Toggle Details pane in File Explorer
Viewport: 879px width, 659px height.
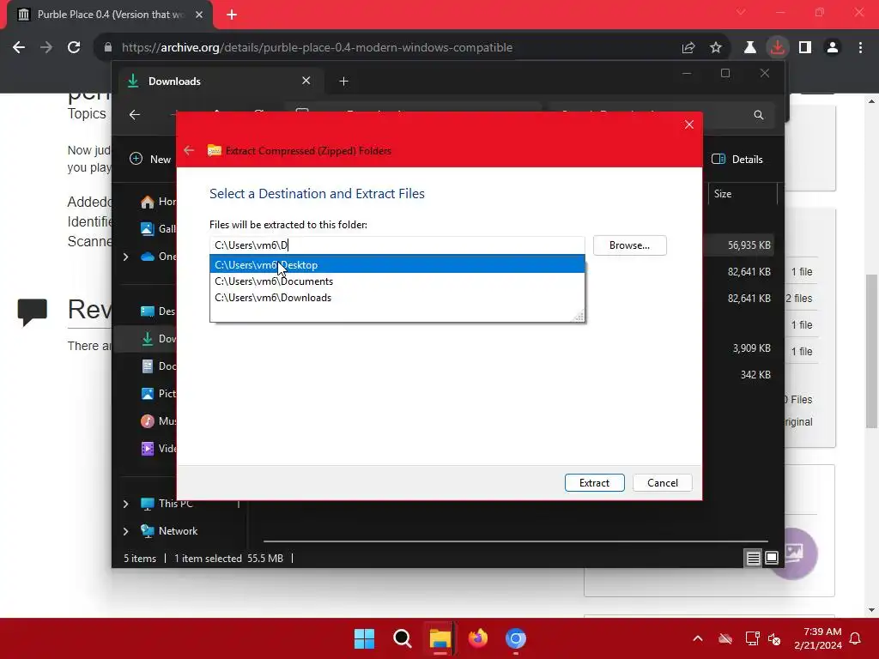click(x=737, y=159)
